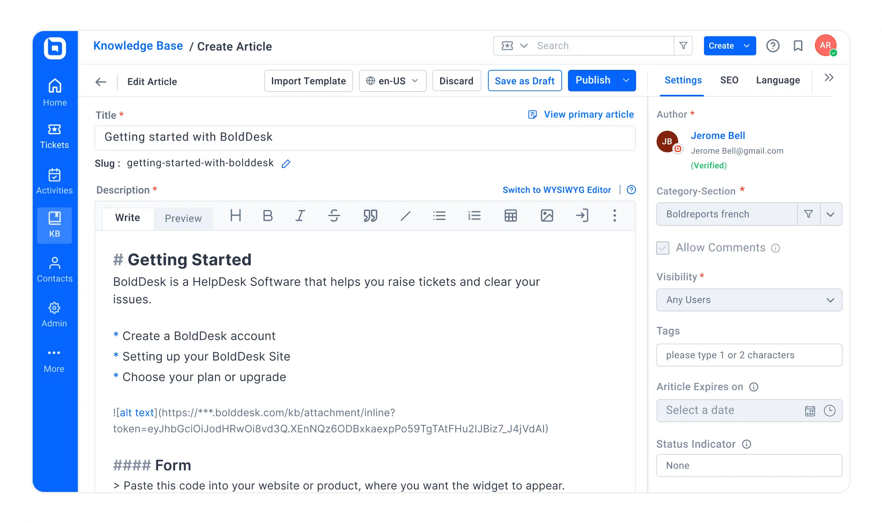Open the Visibility dropdown showing Any Users
Image resolution: width=882 pixels, height=523 pixels.
pos(749,300)
